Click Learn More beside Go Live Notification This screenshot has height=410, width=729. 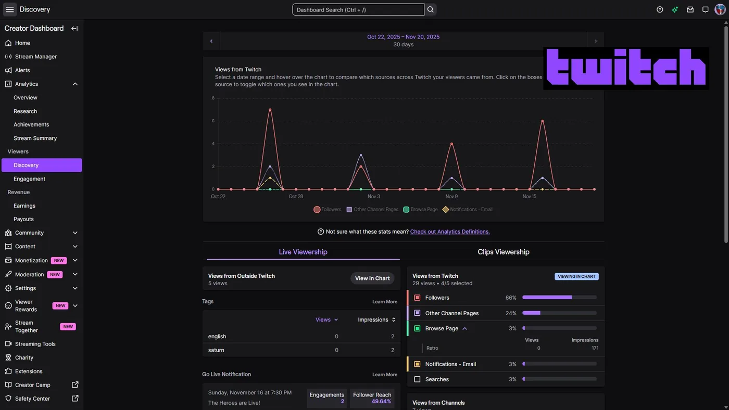pos(385,375)
